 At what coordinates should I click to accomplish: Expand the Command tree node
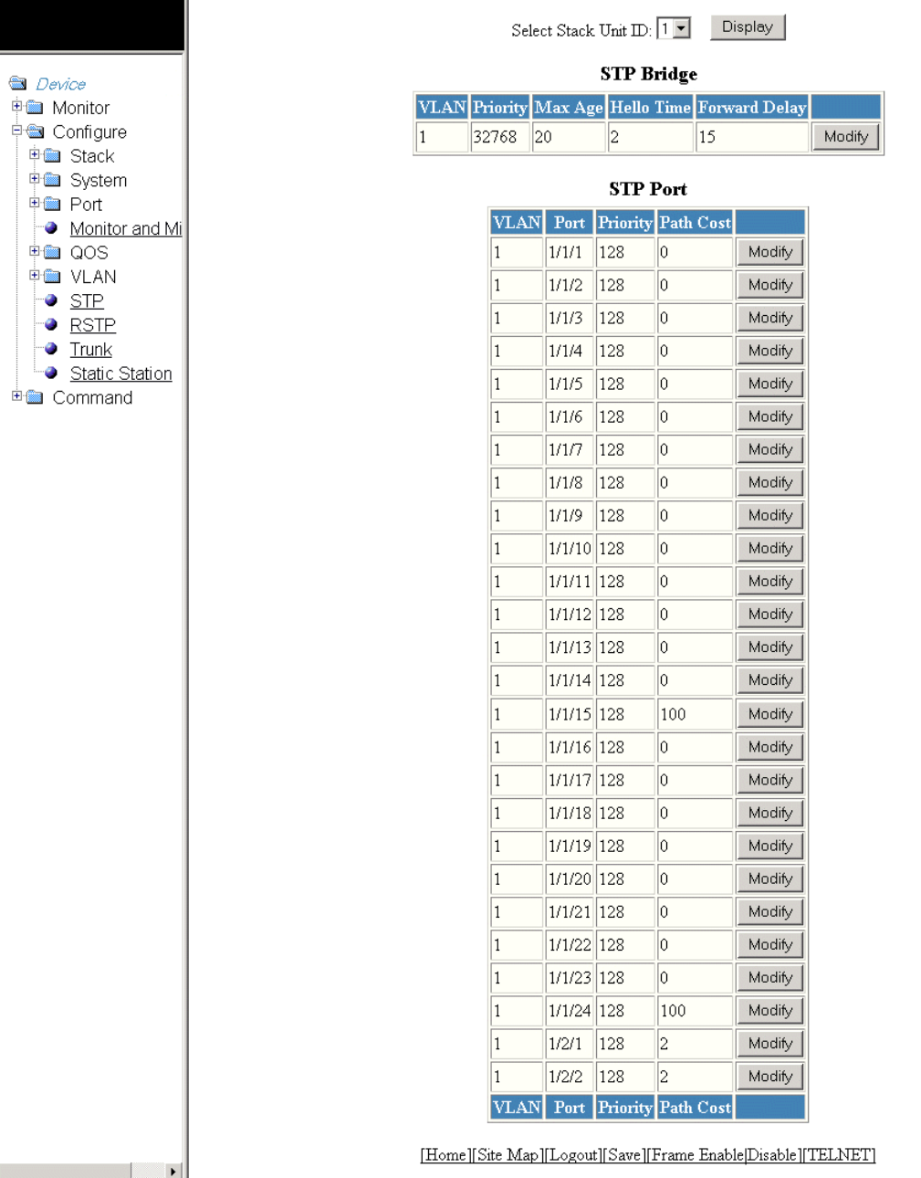[x=16, y=396]
